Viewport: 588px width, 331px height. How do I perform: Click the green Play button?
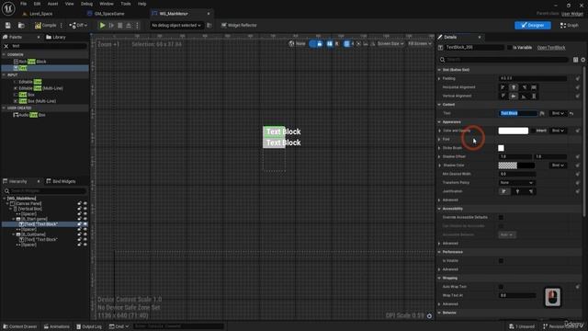pos(102,26)
